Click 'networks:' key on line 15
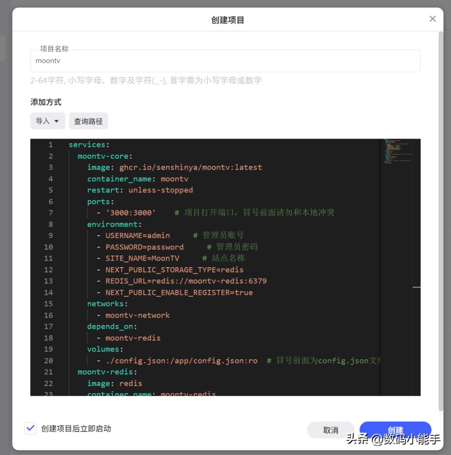The width and height of the screenshot is (451, 455). click(108, 304)
